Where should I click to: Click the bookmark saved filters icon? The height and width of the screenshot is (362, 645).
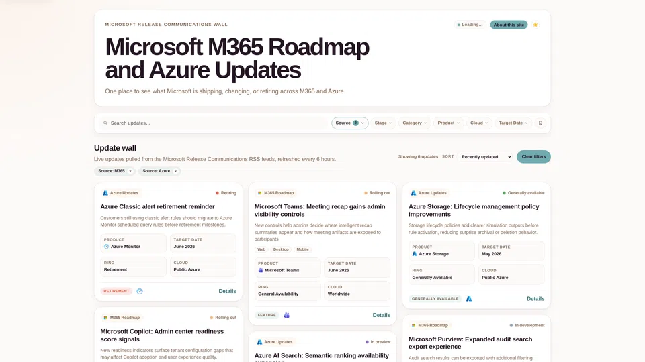click(540, 123)
